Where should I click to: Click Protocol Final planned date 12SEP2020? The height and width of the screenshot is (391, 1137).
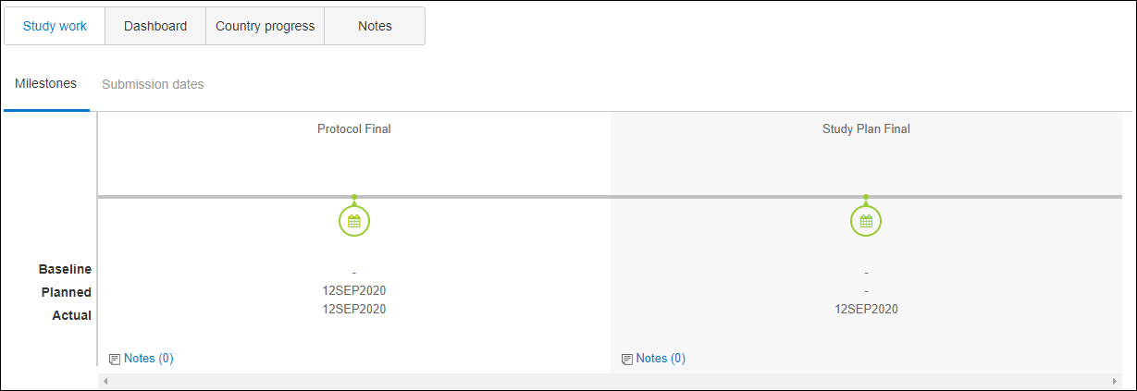pyautogui.click(x=354, y=290)
